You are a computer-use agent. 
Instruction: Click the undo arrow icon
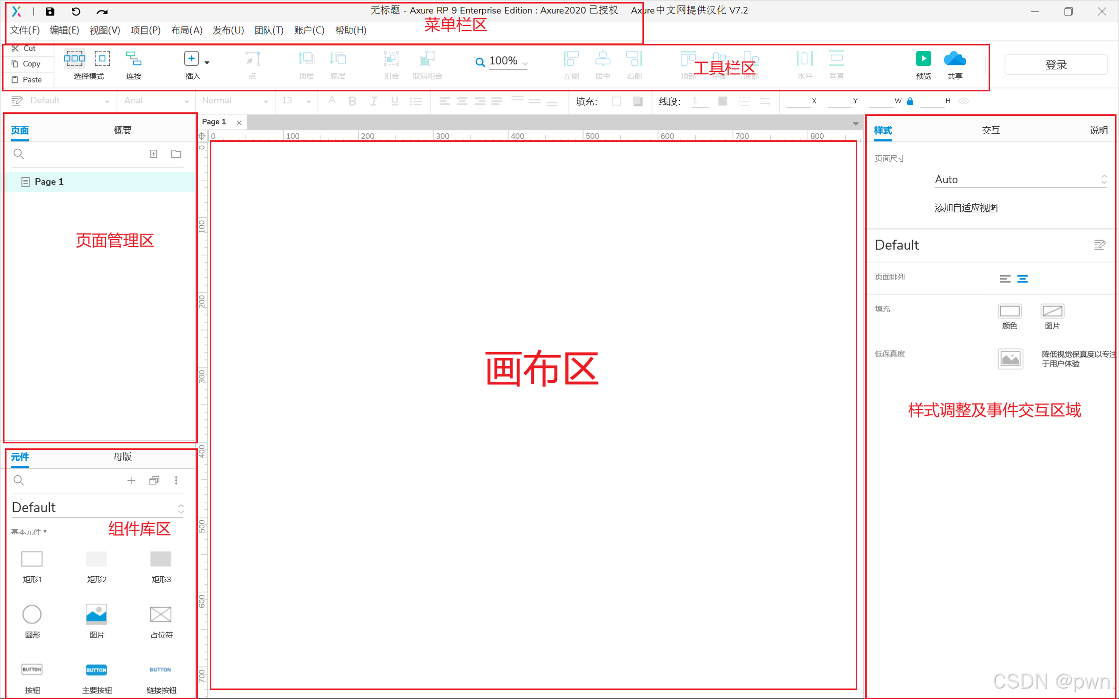[75, 11]
